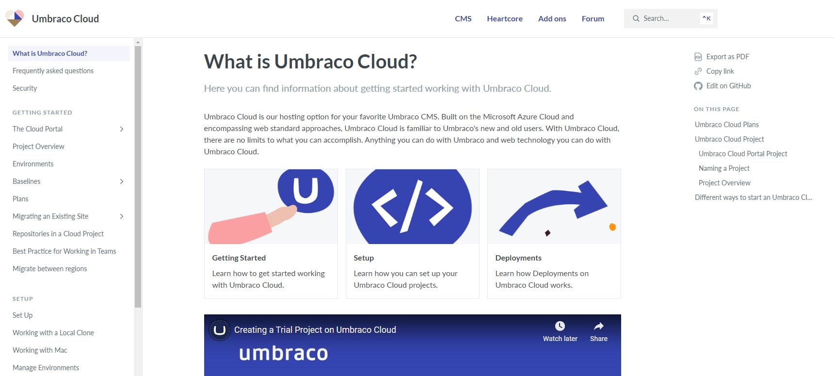834x376 pixels.
Task: Open Migrate between regions page
Action: [x=50, y=269]
